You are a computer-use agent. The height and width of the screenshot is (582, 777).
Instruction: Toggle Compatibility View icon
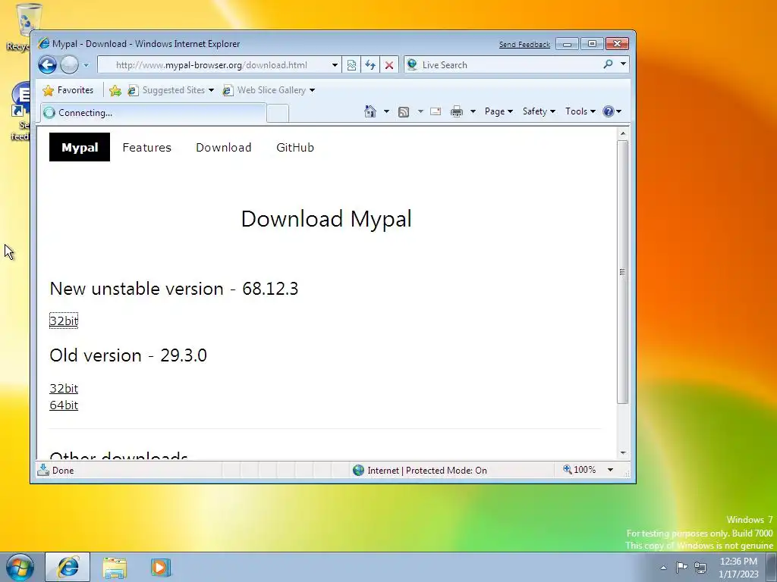351,65
